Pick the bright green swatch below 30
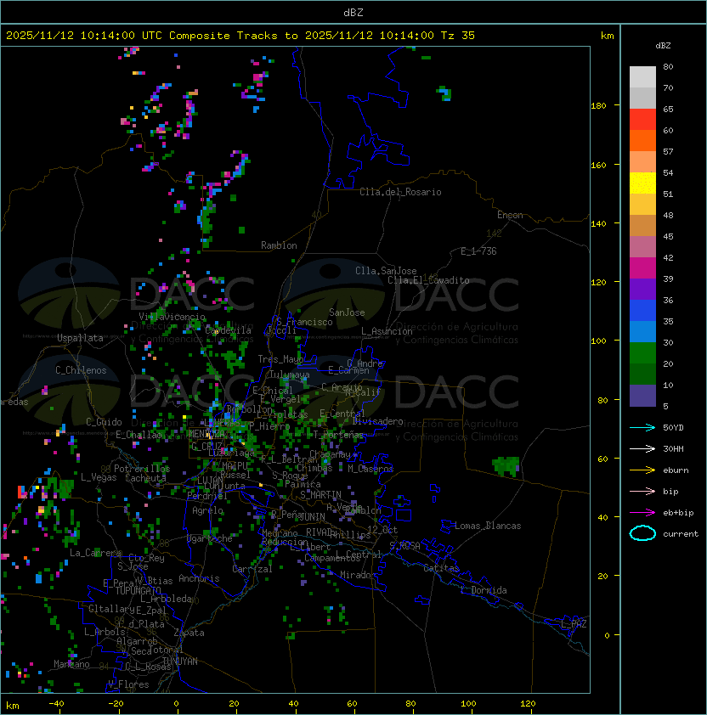 642,353
